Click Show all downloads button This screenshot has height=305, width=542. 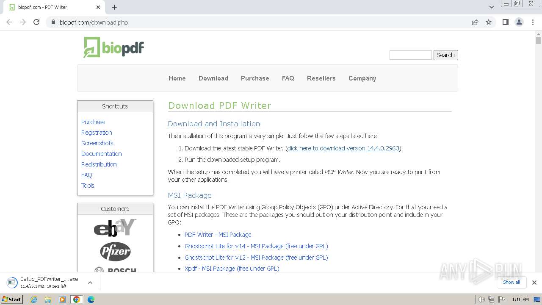512,282
